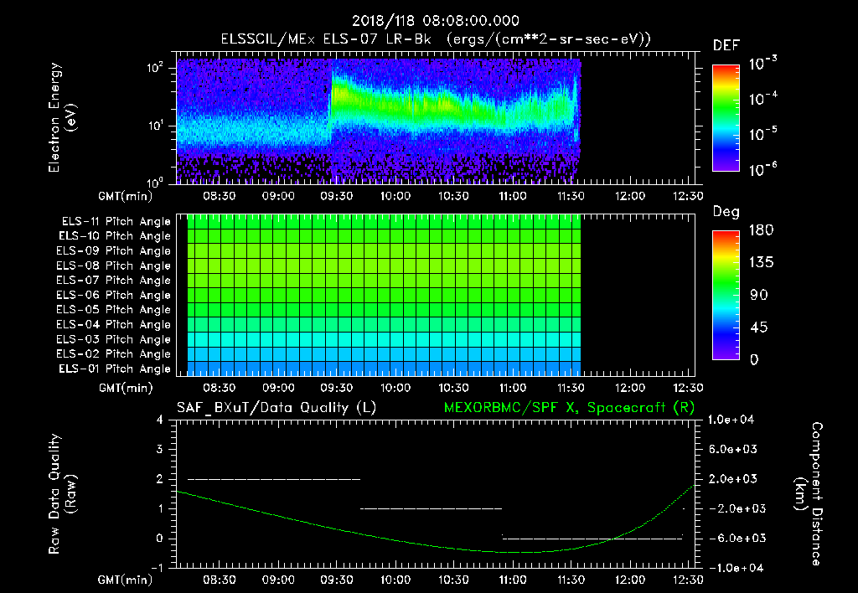Click the DEF color bar
The height and width of the screenshot is (593, 858).
(x=726, y=117)
